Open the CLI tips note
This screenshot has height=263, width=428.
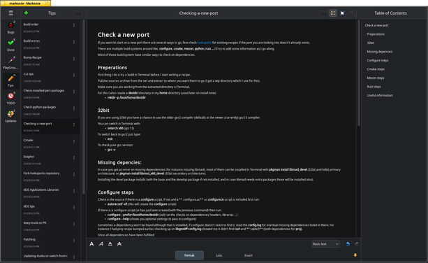click(x=50, y=77)
